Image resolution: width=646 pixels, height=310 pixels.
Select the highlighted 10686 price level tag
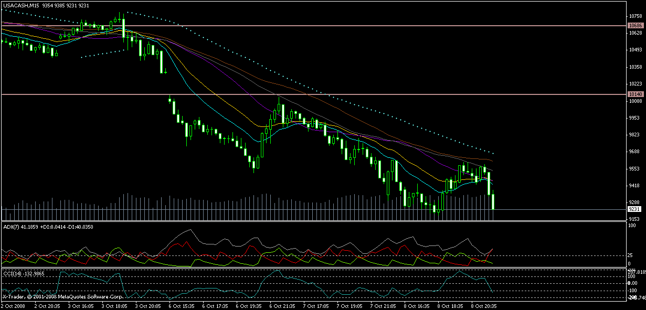tap(636, 25)
